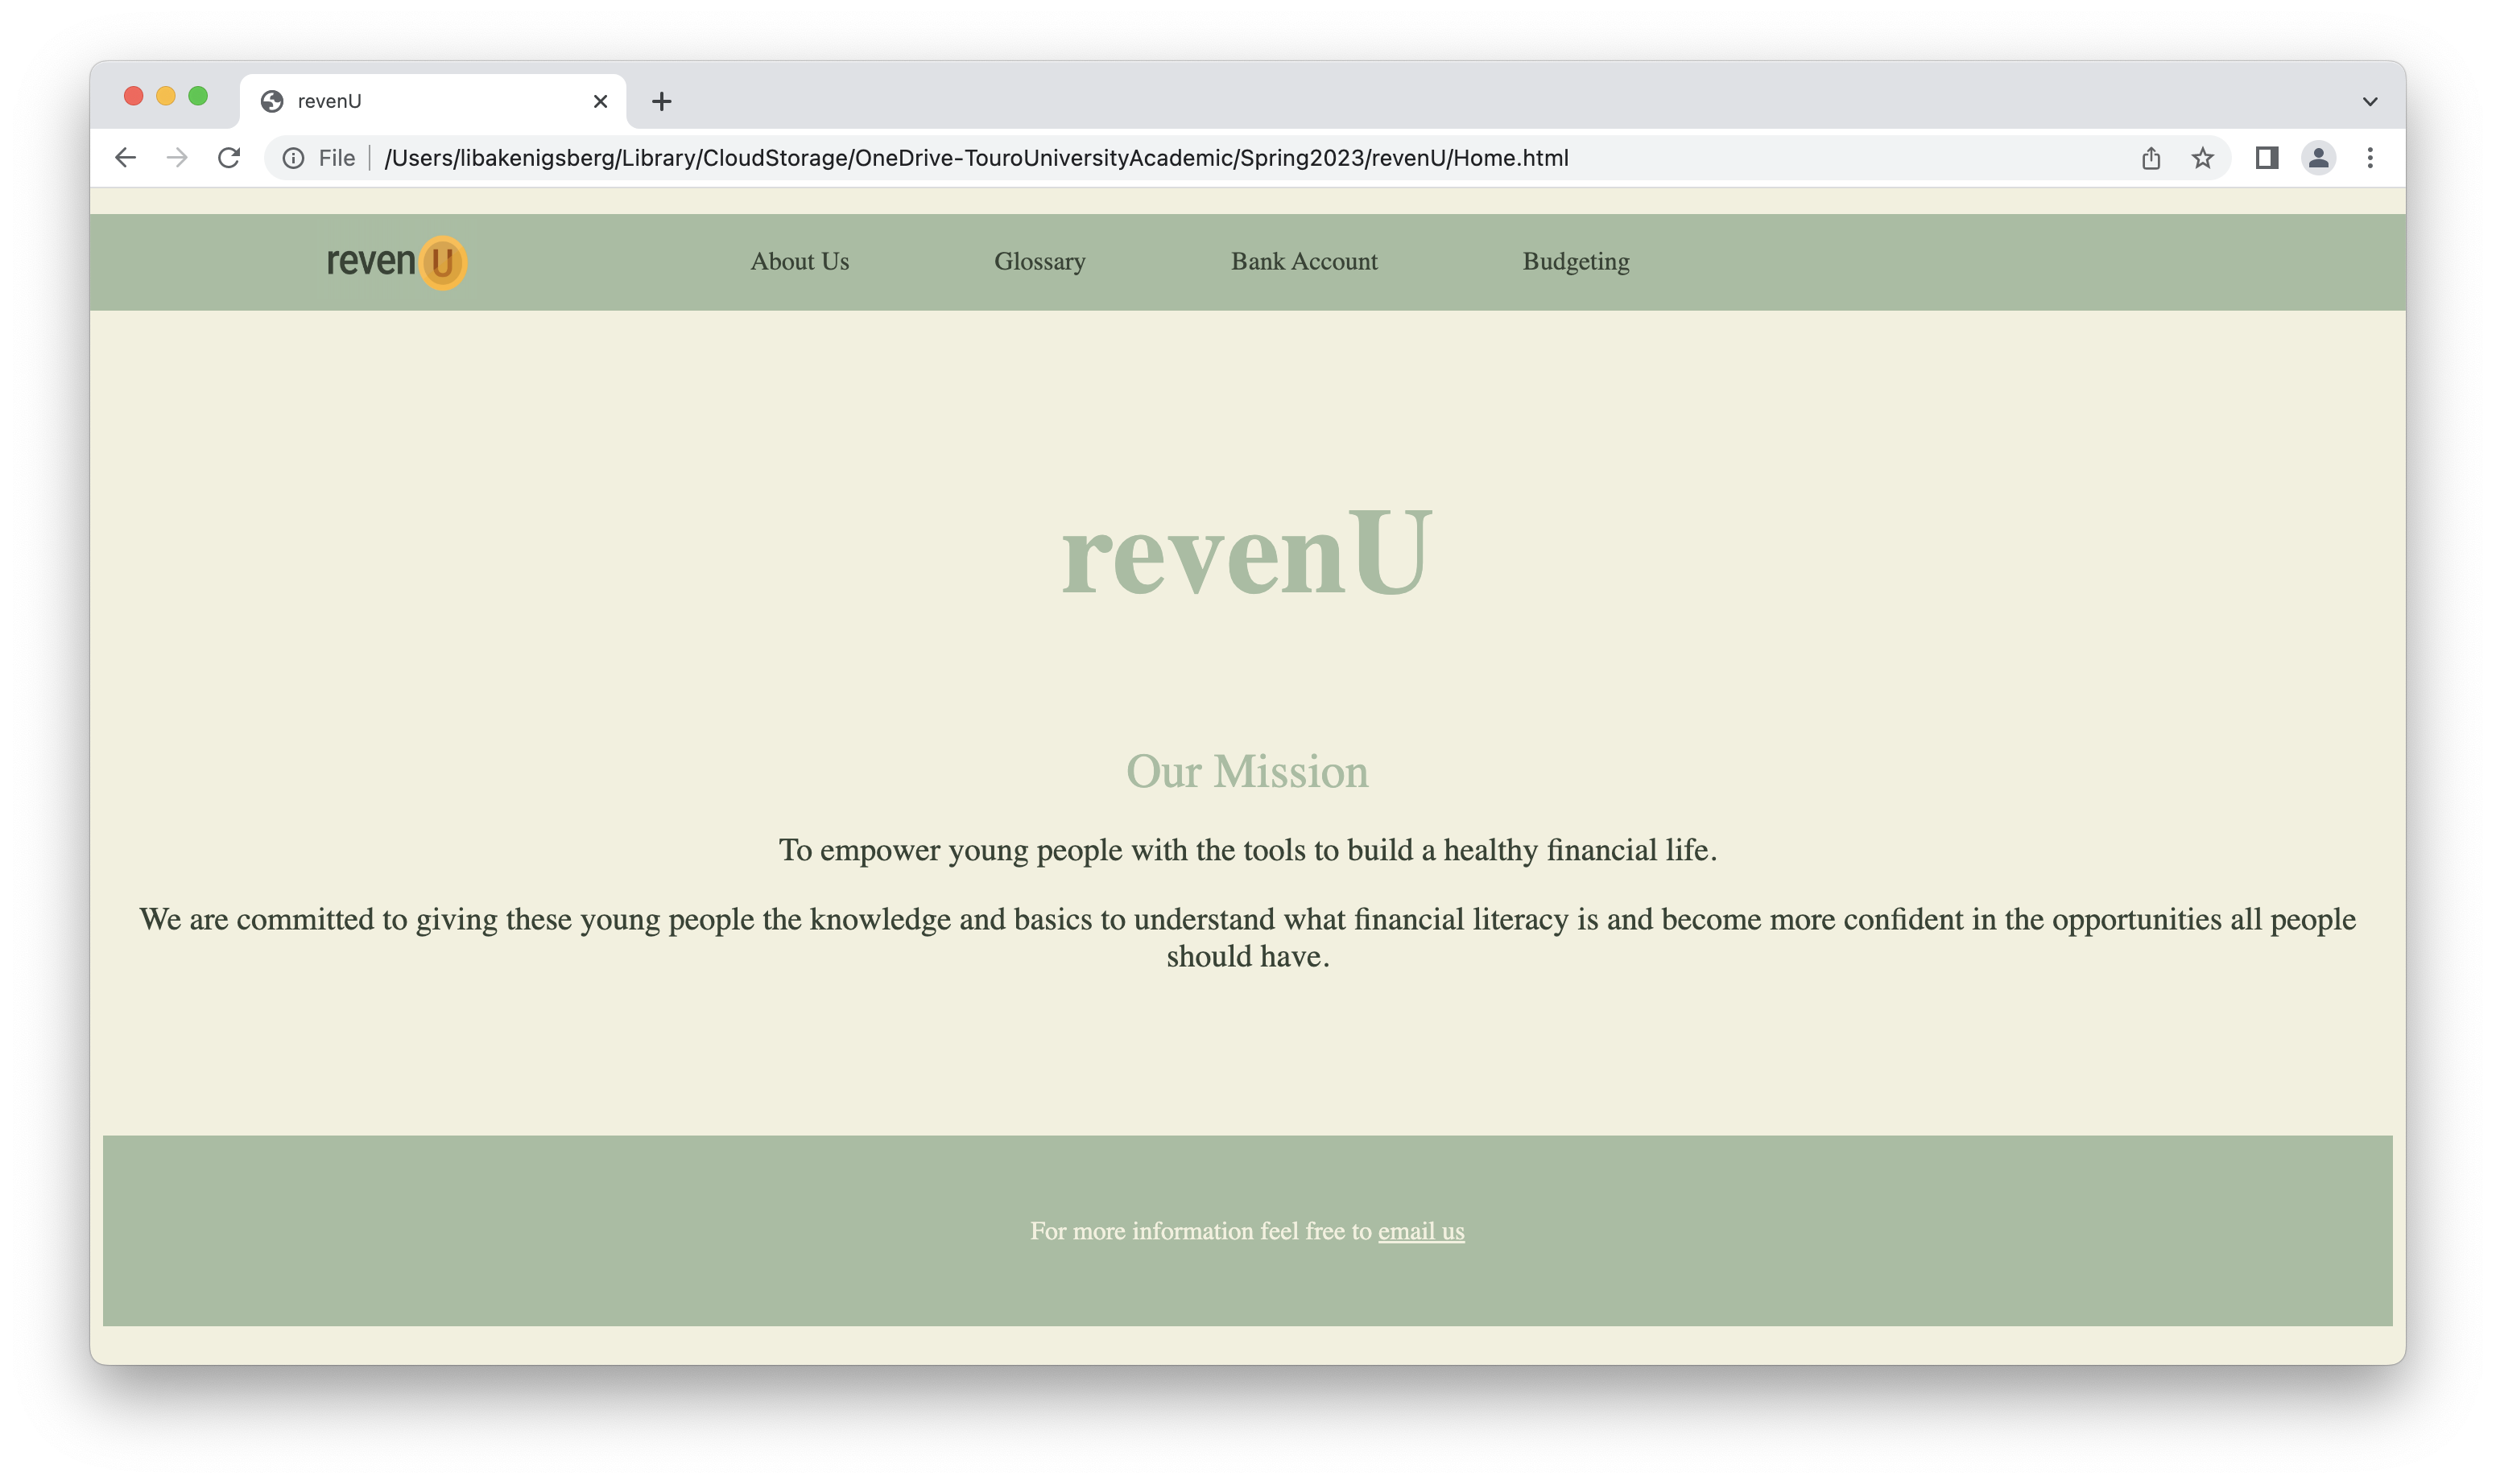The image size is (2496, 1484).
Task: Open the site information icon
Action: tap(293, 158)
